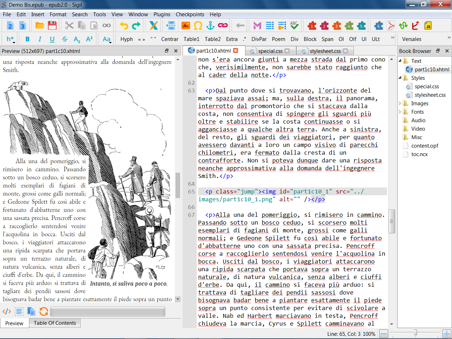452x339 pixels.
Task: Open the Insert menu
Action: coord(38,14)
